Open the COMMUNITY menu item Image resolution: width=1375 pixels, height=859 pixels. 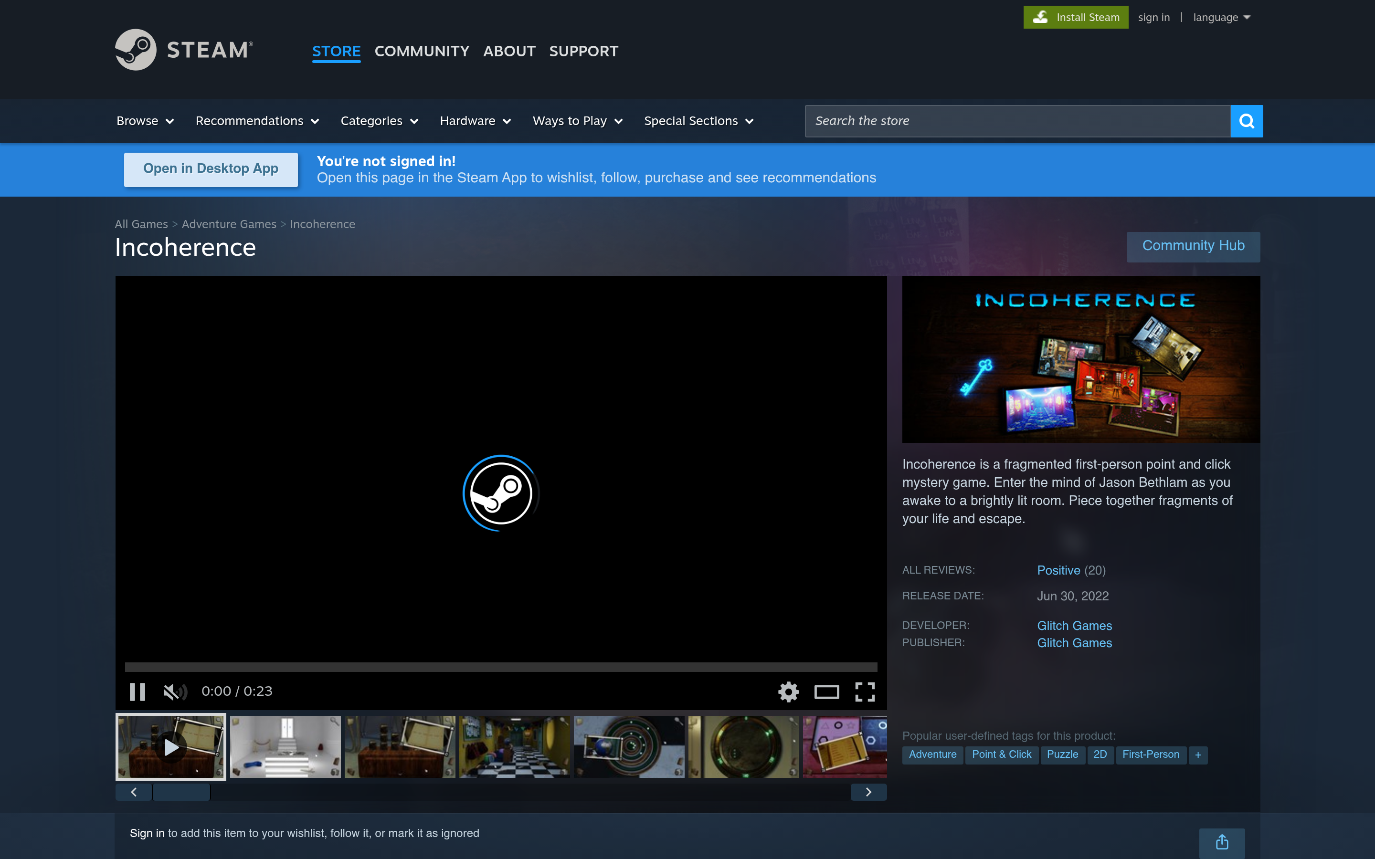tap(422, 51)
